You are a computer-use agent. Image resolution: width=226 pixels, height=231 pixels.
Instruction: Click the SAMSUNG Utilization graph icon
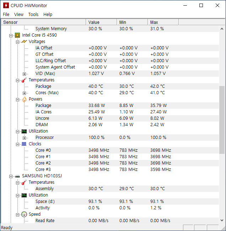(24, 195)
